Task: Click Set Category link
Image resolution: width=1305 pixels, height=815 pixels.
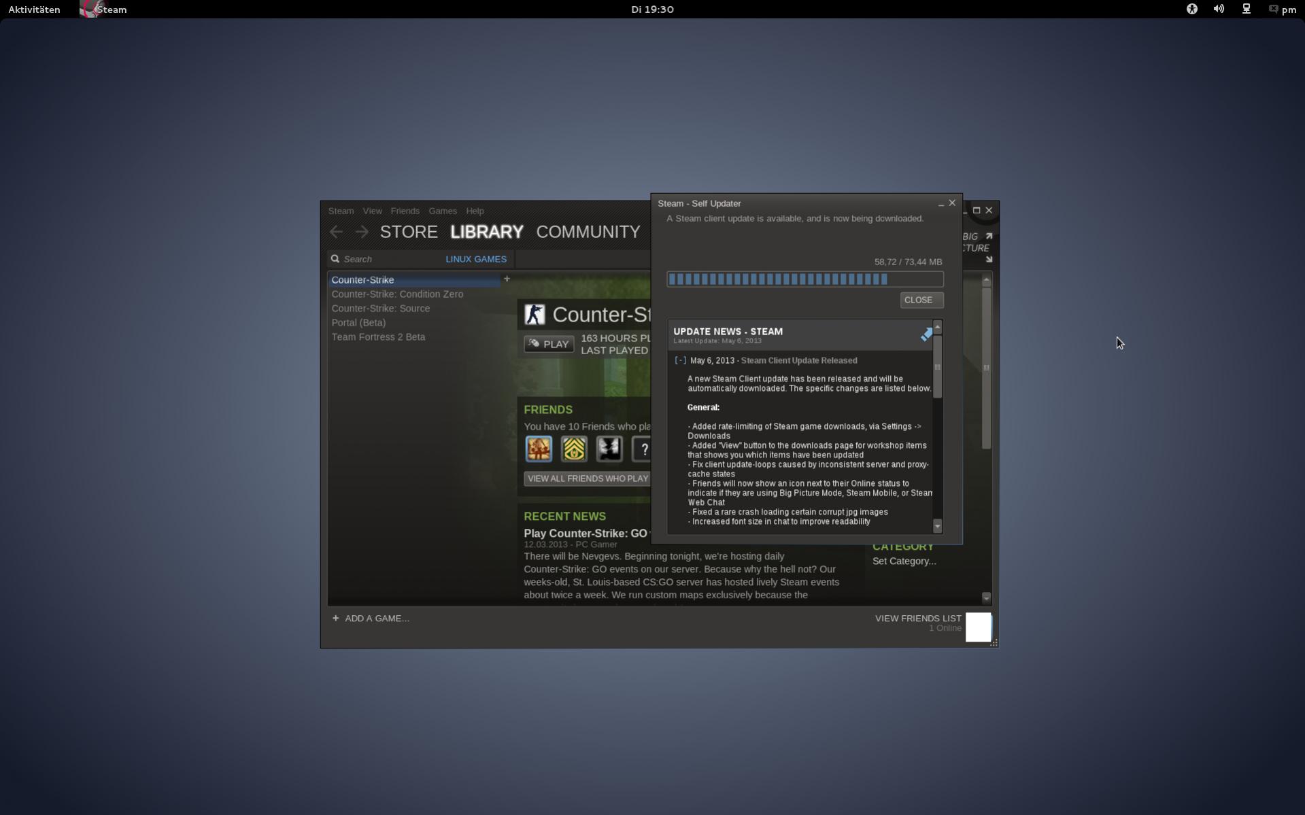Action: (x=904, y=561)
